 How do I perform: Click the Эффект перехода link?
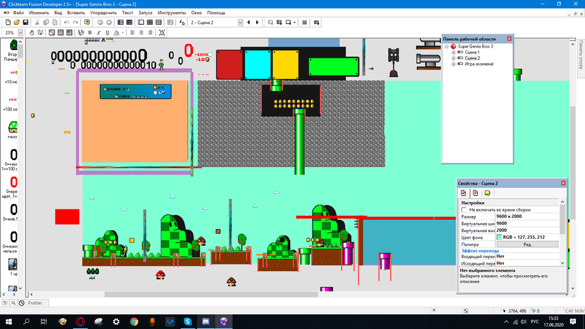pyautogui.click(x=480, y=251)
